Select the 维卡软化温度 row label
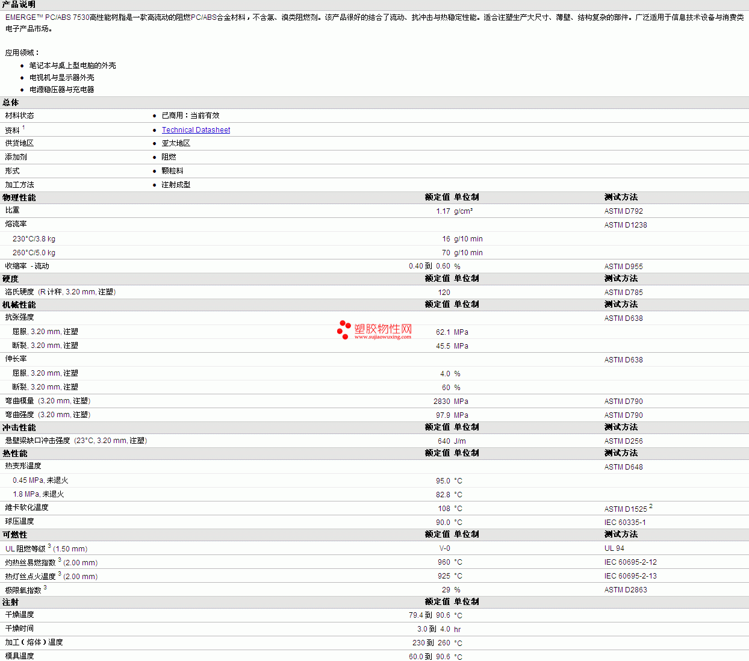This screenshot has height=661, width=749. coord(26,507)
